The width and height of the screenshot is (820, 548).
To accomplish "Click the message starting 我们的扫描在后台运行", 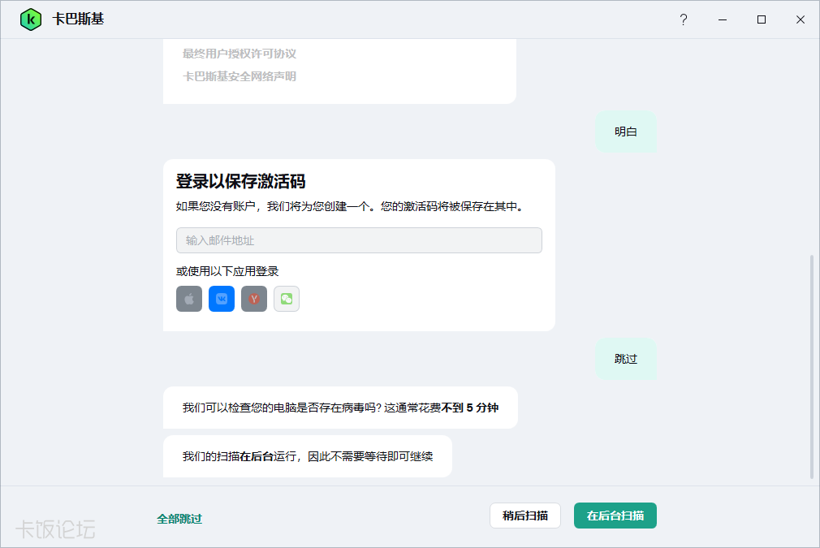I will pyautogui.click(x=308, y=456).
